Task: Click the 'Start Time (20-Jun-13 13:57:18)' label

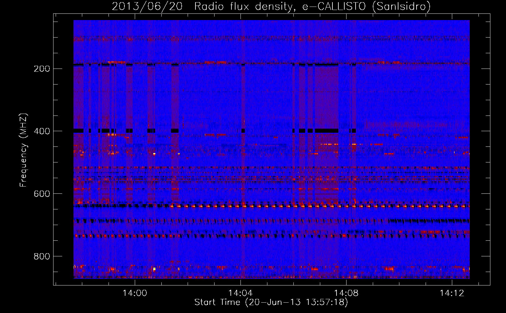Action: (271, 302)
